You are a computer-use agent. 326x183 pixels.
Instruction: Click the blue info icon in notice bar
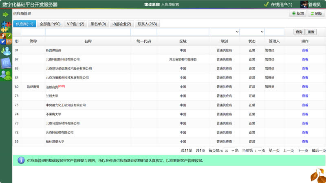(21, 160)
